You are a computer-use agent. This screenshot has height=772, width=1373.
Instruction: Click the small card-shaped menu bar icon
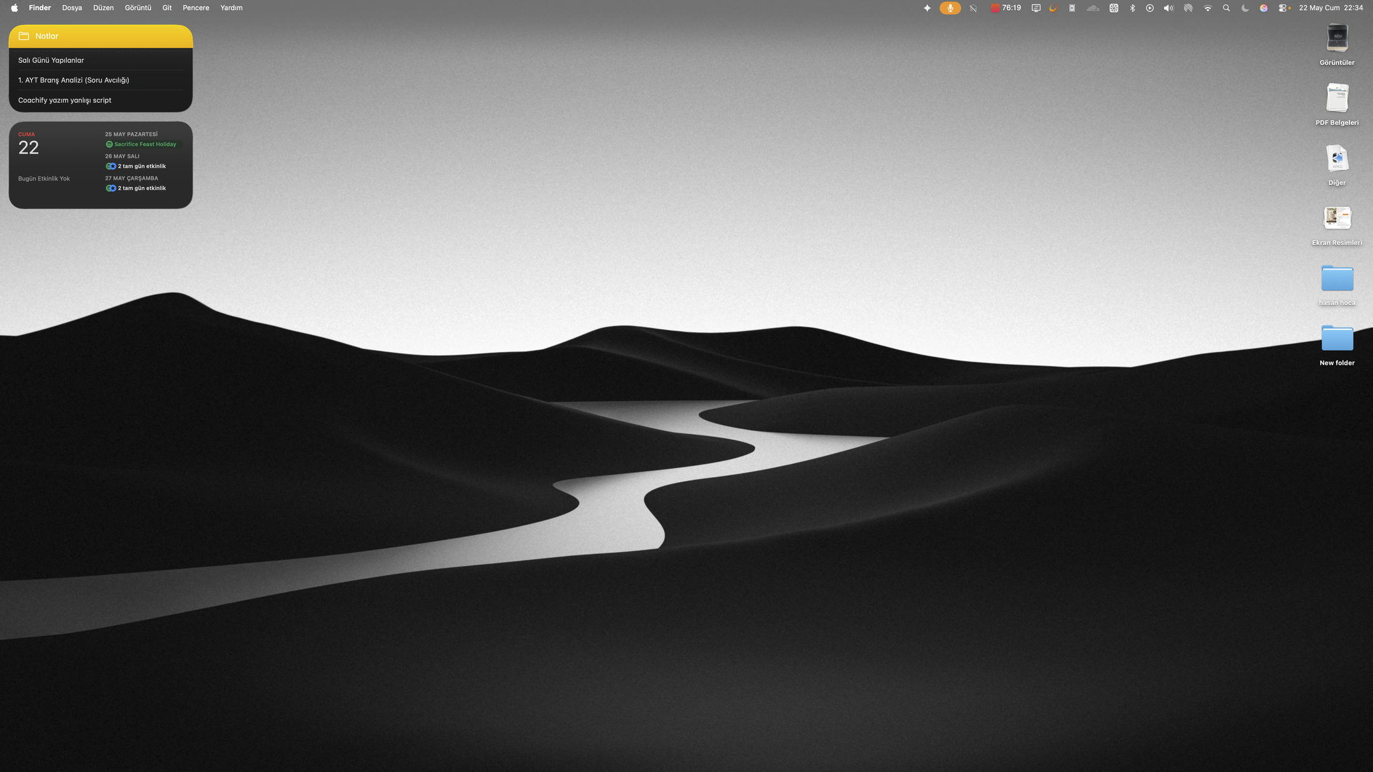click(1072, 8)
